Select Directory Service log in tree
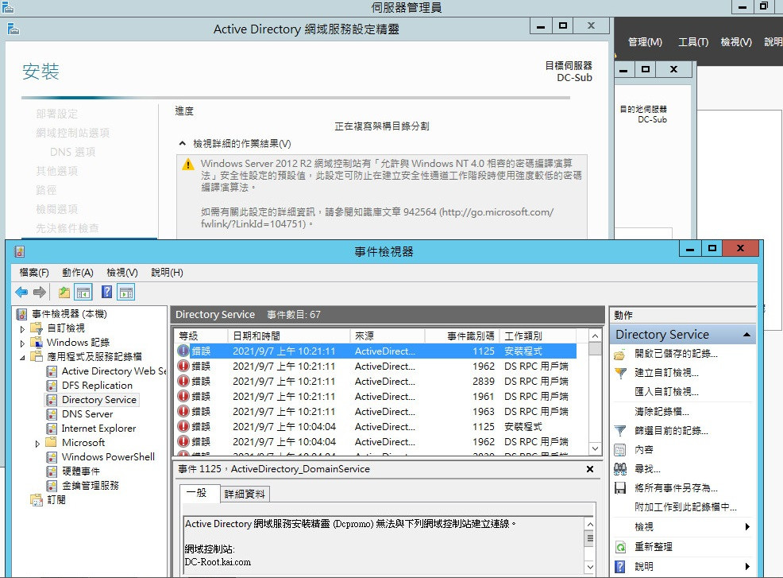 point(99,400)
